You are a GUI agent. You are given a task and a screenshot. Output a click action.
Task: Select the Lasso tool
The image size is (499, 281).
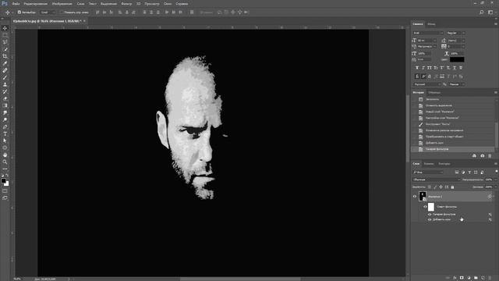tap(5, 42)
